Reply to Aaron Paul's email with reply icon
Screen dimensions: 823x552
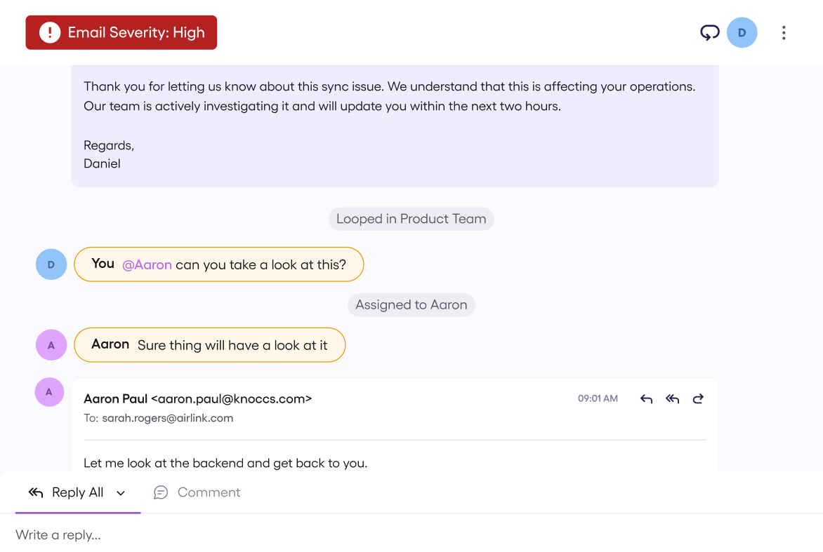(646, 399)
